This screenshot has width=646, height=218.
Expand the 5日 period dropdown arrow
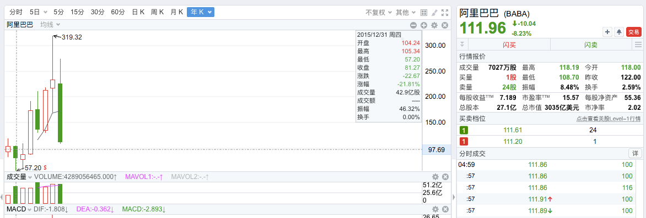(45, 12)
